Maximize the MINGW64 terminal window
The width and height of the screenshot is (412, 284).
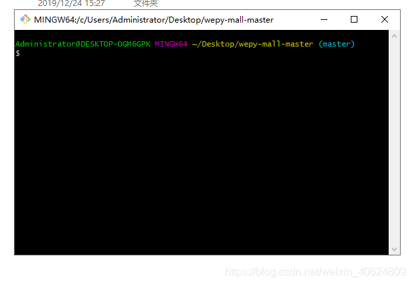click(354, 19)
